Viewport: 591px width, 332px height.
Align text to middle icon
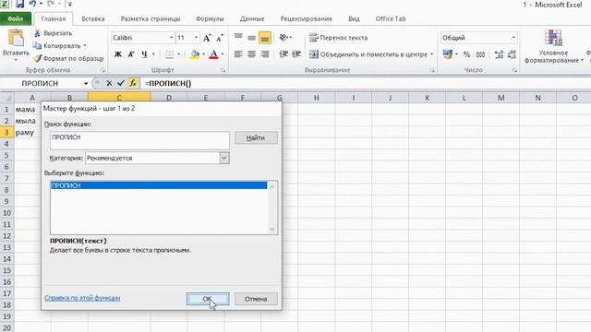click(251, 37)
